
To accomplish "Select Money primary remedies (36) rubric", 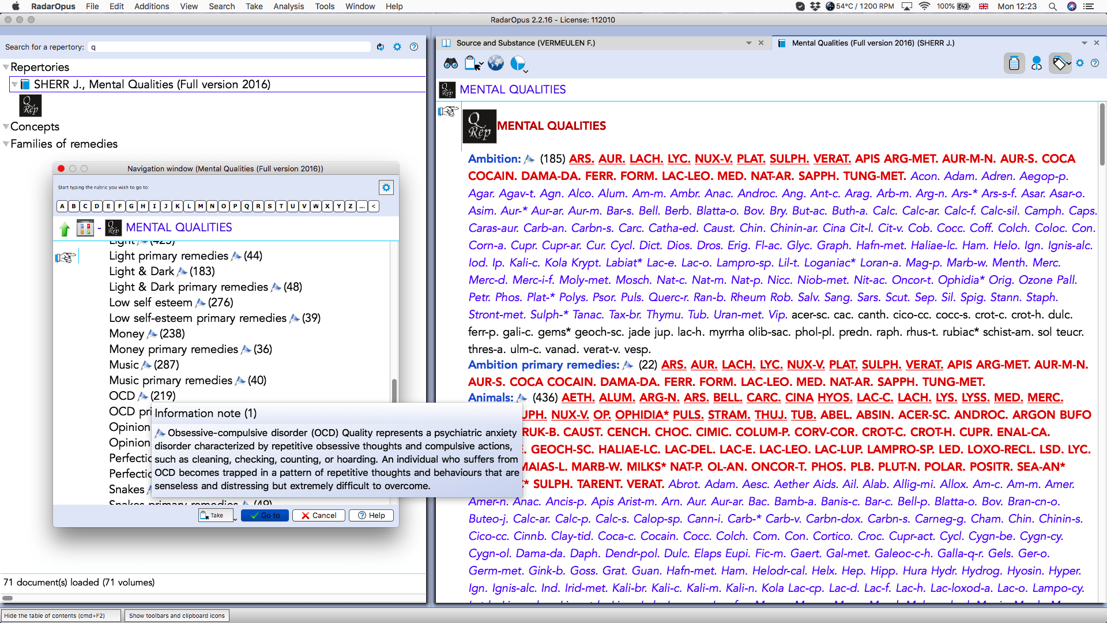I will click(x=191, y=350).
